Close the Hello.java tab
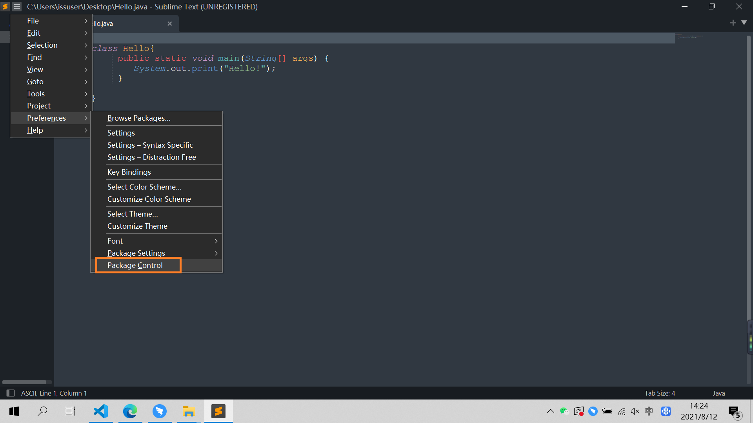Viewport: 753px width, 423px height. click(x=169, y=23)
